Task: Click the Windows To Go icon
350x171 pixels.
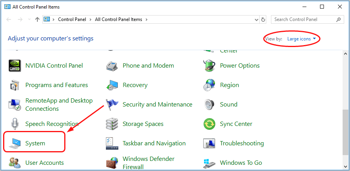Action: click(x=209, y=163)
